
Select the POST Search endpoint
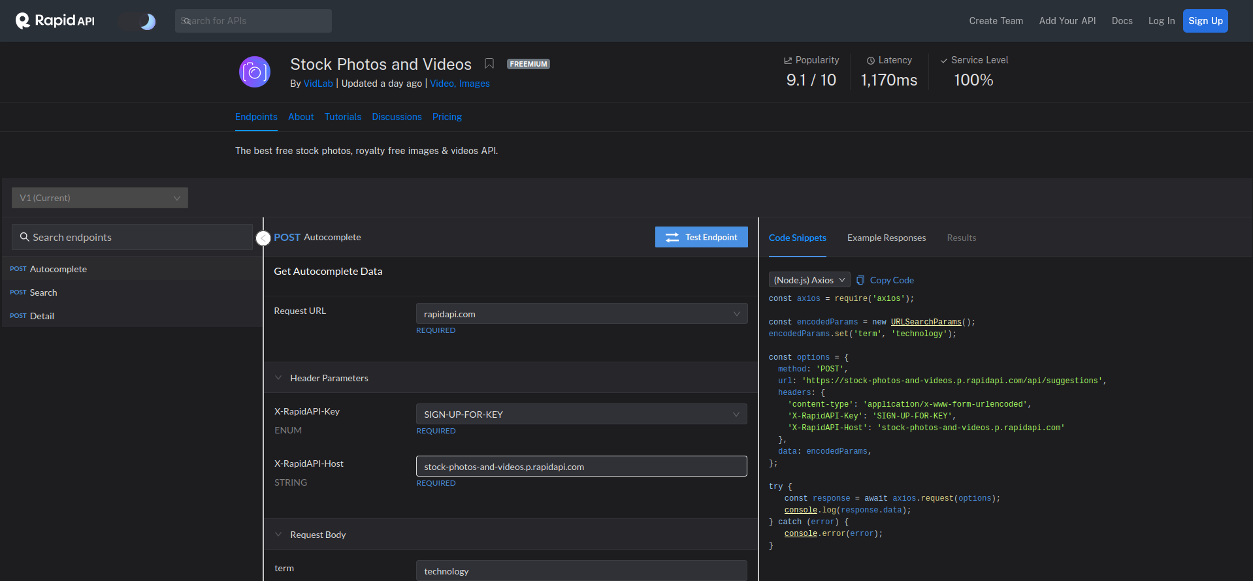133,292
